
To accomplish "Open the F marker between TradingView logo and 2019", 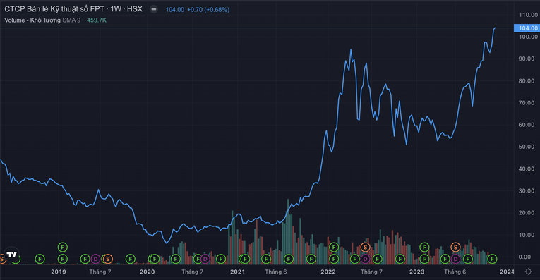I will 40,259.
